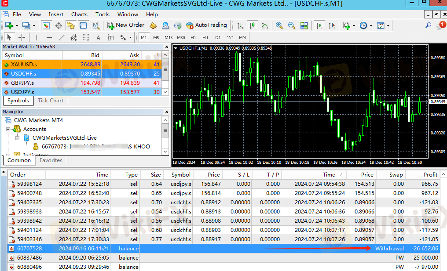447x271 pixels.
Task: Click the blue magnifier search icon
Action: [428, 25]
